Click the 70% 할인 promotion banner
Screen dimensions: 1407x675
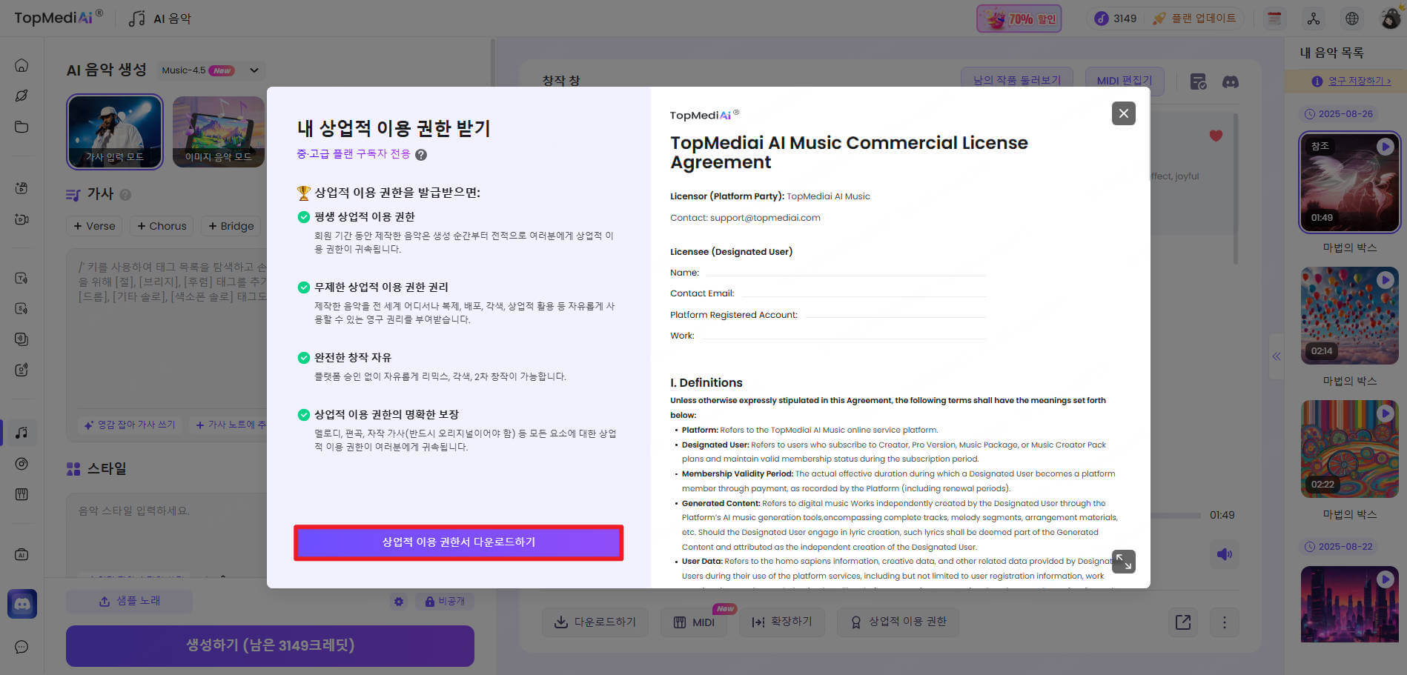(x=1019, y=19)
